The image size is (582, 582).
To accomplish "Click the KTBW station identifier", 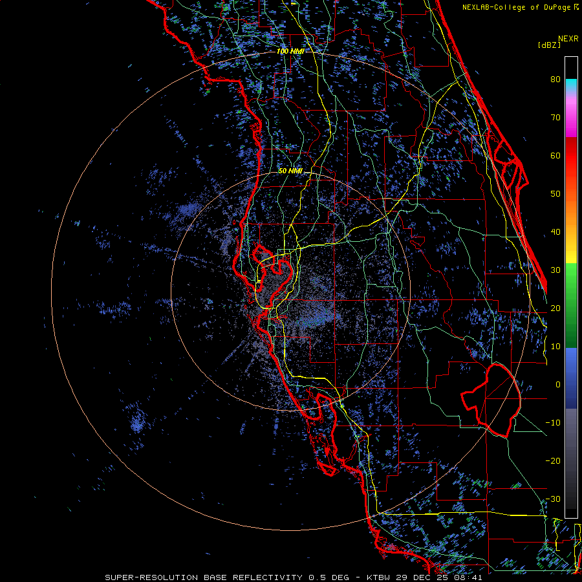I will pyautogui.click(x=378, y=577).
